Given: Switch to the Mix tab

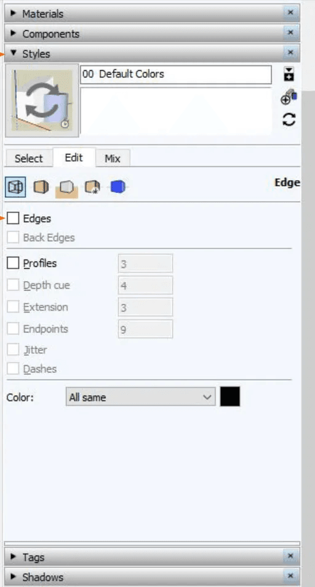Looking at the screenshot, I should pos(113,158).
